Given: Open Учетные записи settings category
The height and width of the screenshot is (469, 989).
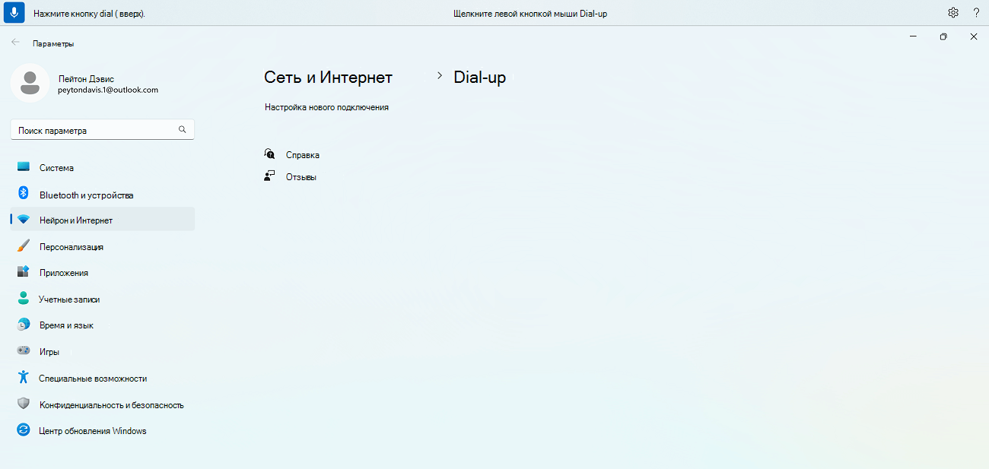Looking at the screenshot, I should (103, 299).
